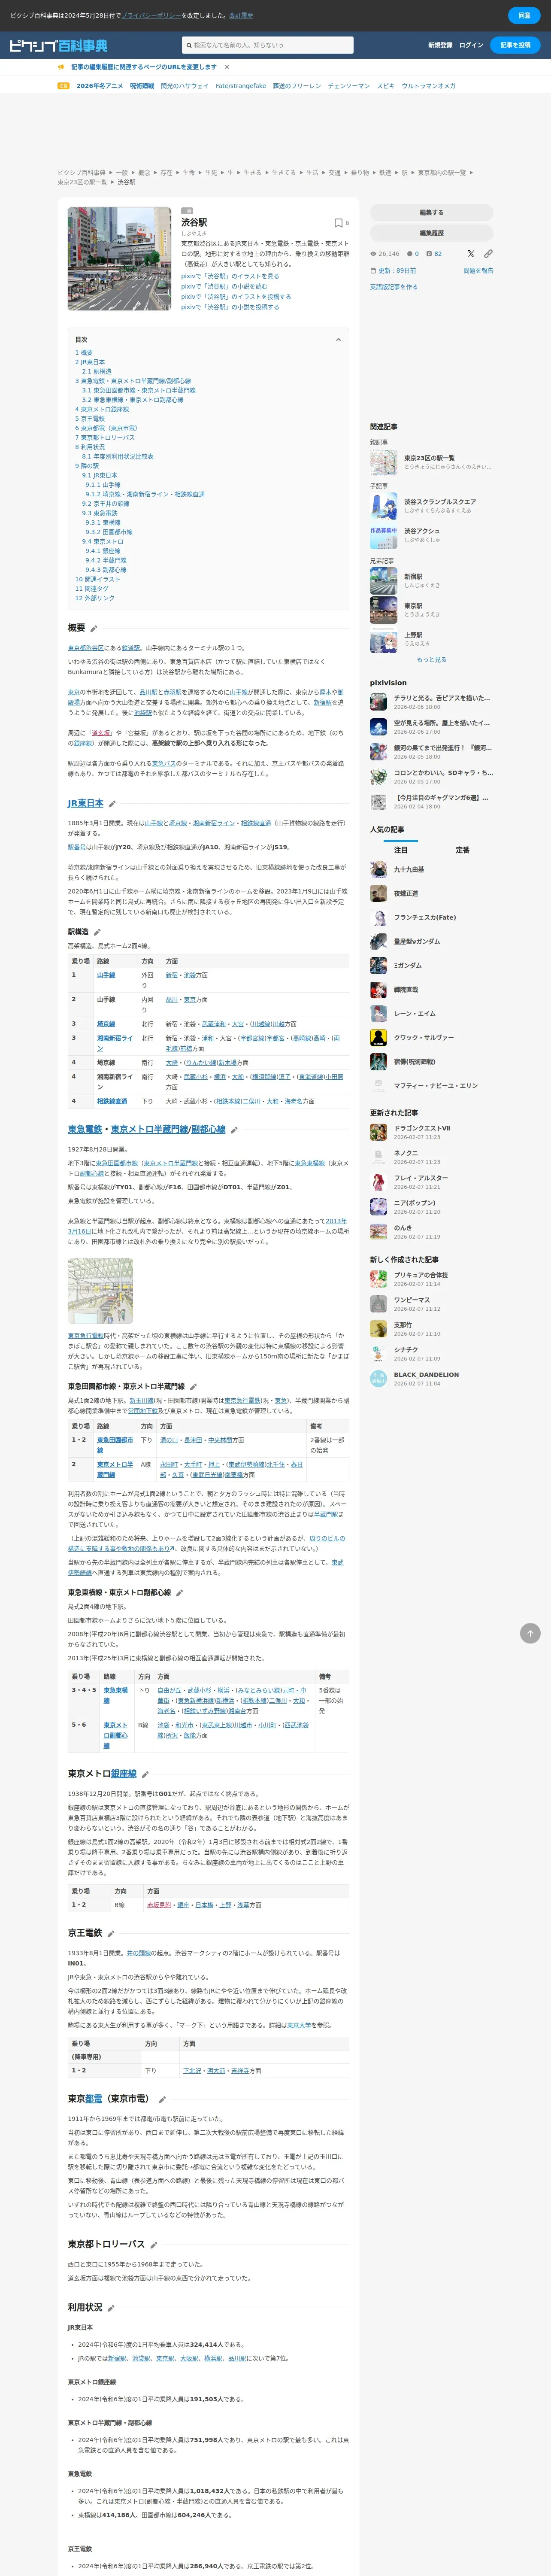Image resolution: width=551 pixels, height=2576 pixels.
Task: Open the プリキュアの合体技 new article
Action: click(x=421, y=1275)
